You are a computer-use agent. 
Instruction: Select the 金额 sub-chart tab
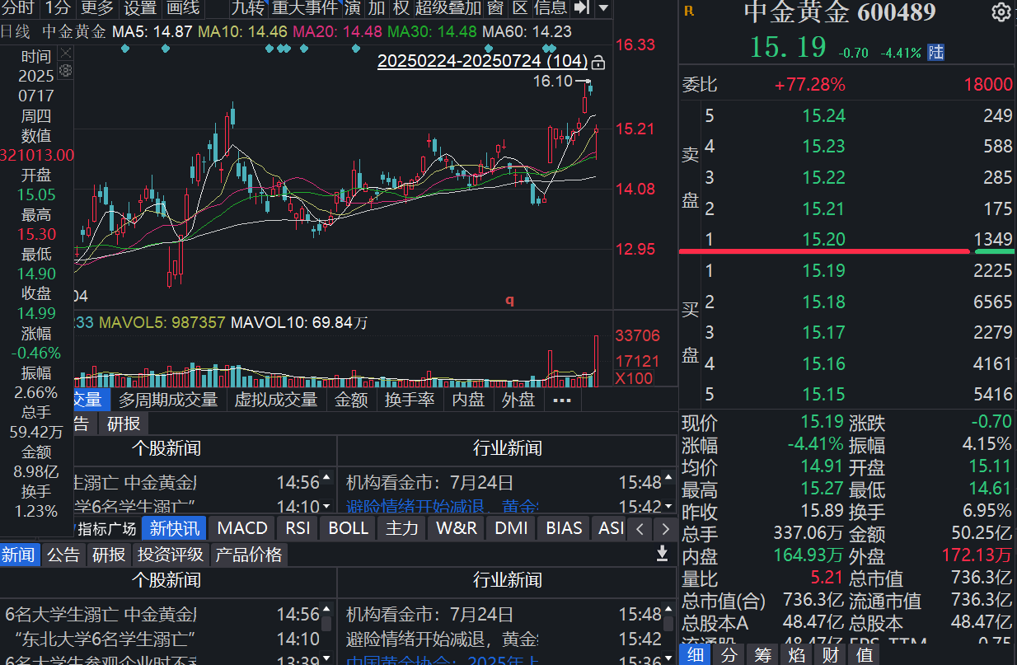tap(351, 400)
